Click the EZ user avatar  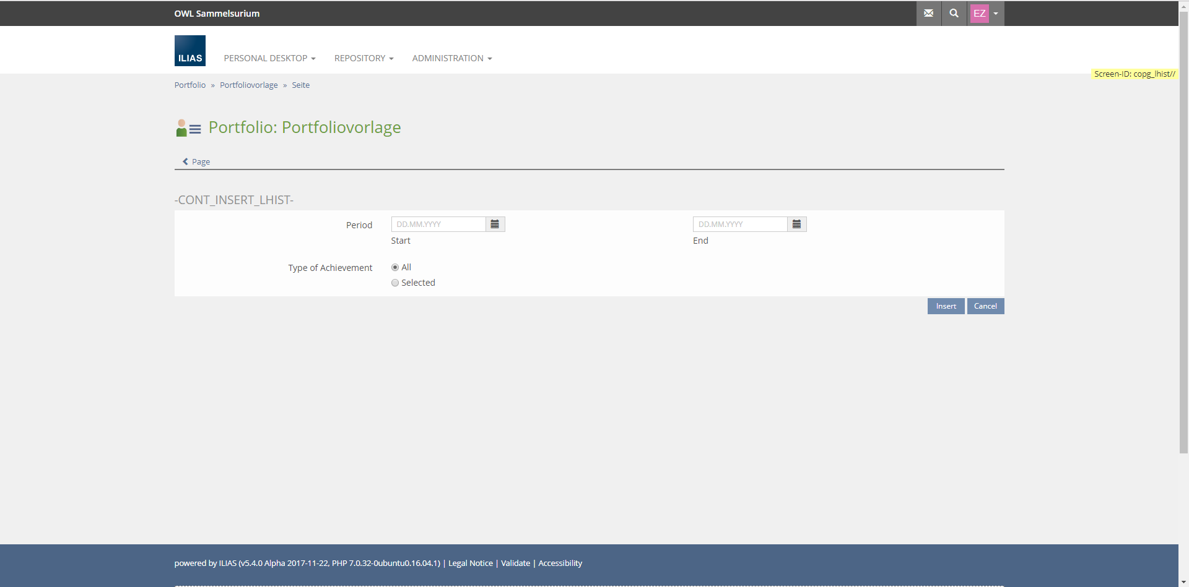tap(979, 14)
